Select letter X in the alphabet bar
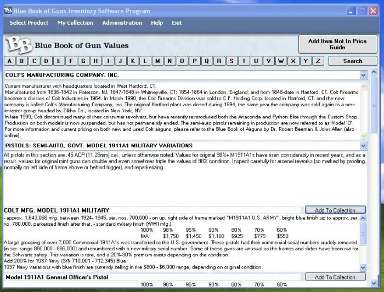Image resolution: width=384 pixels, height=292 pixels. pos(293,61)
